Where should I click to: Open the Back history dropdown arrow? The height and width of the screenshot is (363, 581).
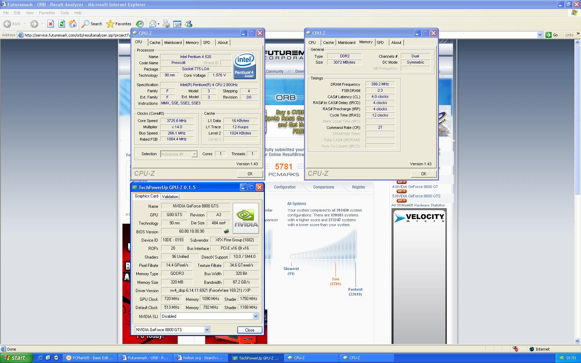click(25, 24)
